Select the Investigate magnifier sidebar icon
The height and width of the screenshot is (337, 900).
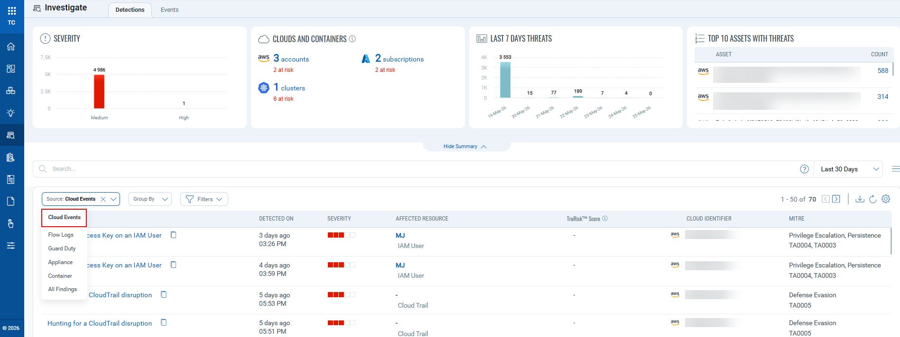click(x=11, y=135)
